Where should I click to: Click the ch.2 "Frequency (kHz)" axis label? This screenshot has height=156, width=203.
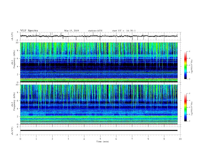[x=14, y=101]
